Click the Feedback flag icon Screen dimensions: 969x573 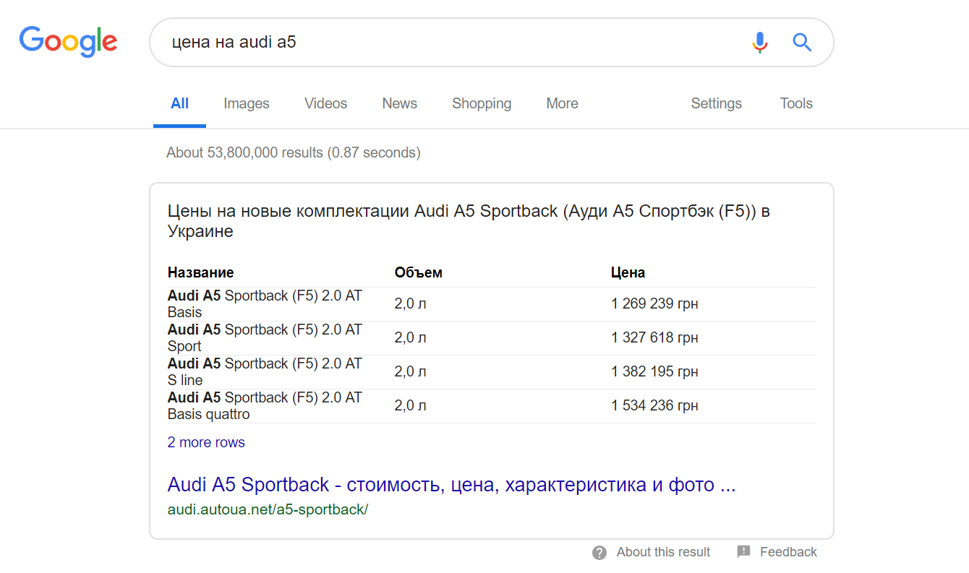click(x=744, y=552)
